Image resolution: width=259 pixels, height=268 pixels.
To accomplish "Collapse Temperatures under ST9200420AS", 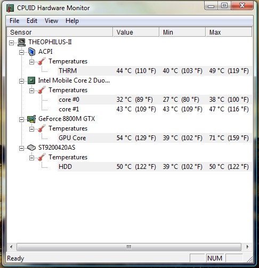I will coord(31,158).
